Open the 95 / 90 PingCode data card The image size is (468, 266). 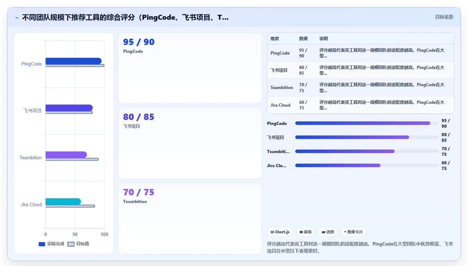click(x=190, y=68)
